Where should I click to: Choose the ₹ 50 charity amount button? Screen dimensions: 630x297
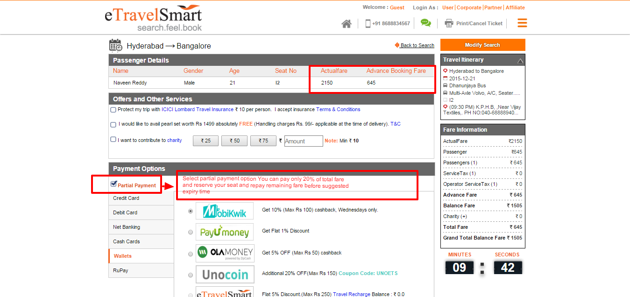234,141
